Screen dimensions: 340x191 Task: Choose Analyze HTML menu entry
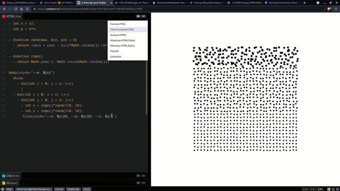point(127,35)
